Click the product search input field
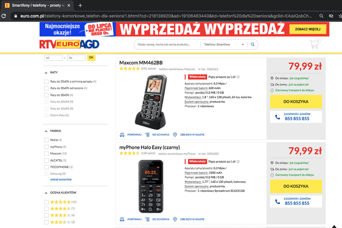 [x=167, y=45]
